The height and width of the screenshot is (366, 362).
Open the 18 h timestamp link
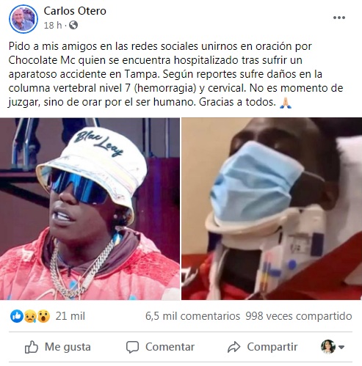pos(53,25)
